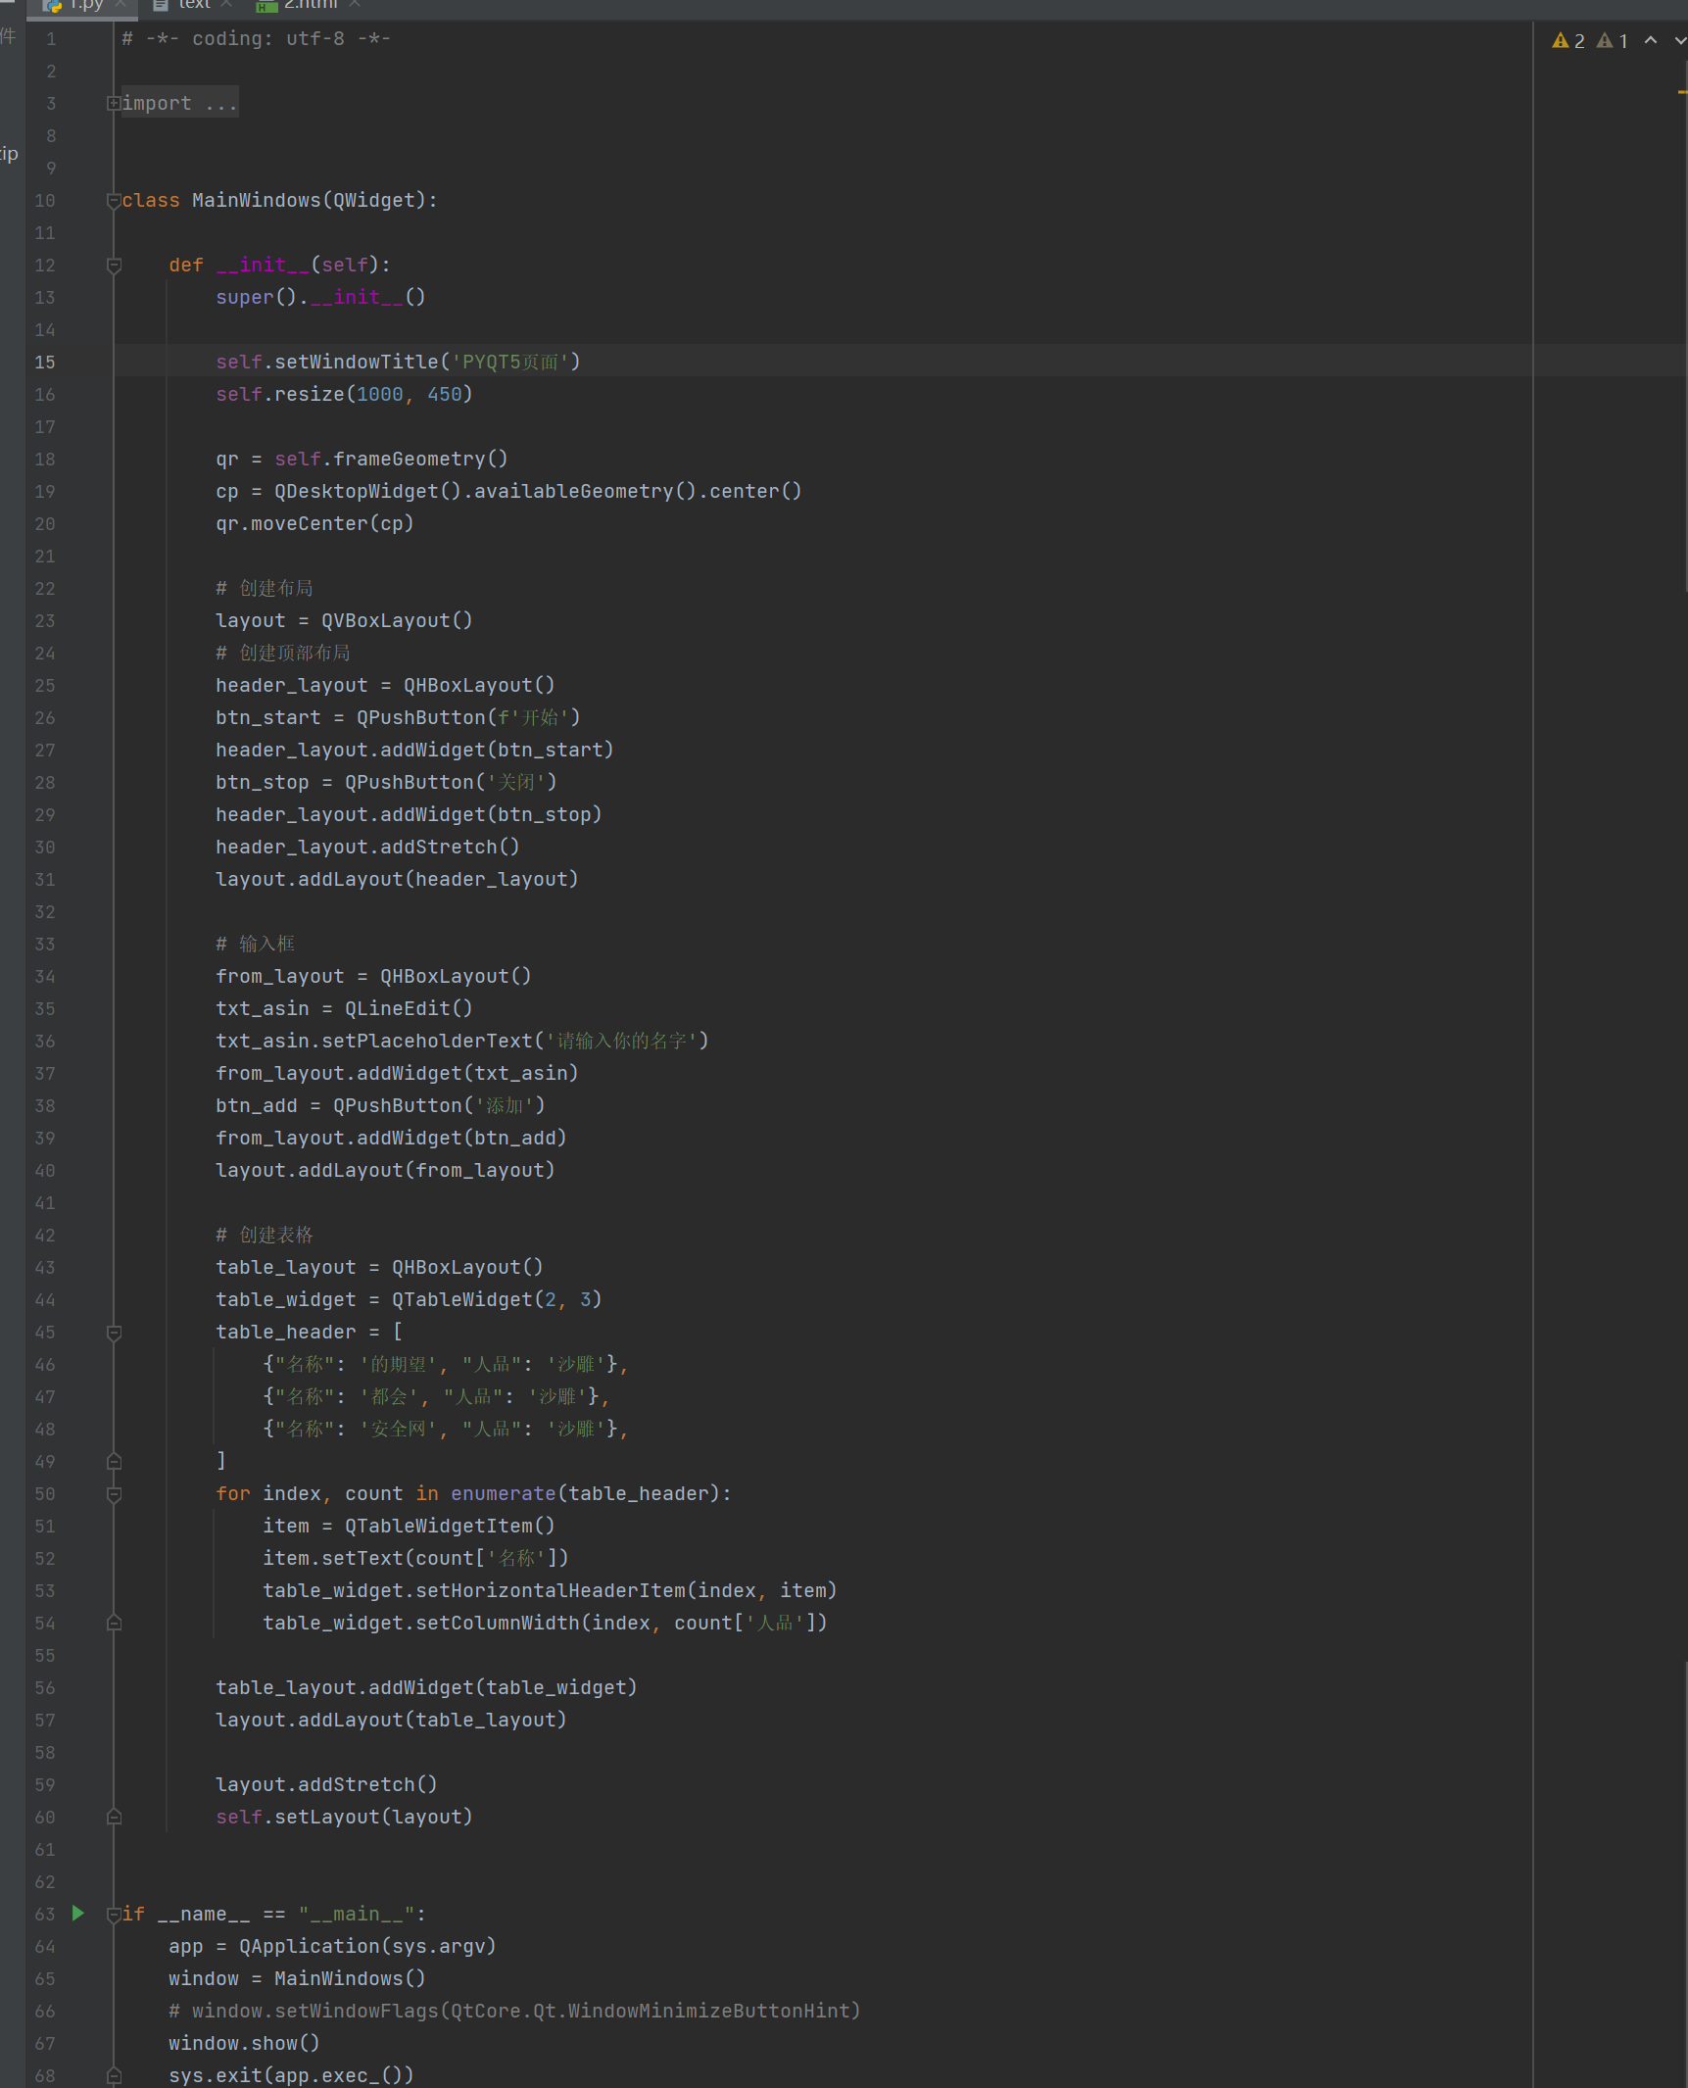Switch to the 1.py editor tab
Screen dimensions: 1688x2088
coord(83,6)
